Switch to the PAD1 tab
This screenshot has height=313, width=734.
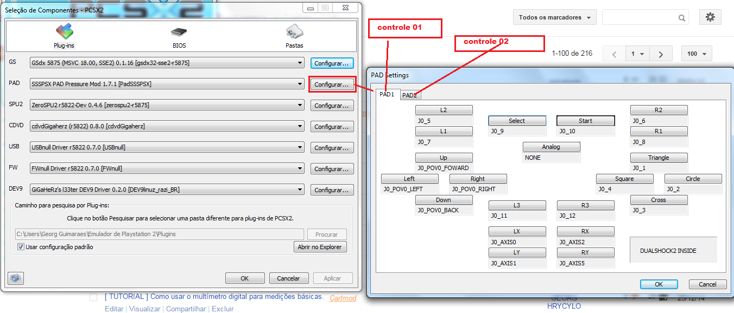point(387,94)
